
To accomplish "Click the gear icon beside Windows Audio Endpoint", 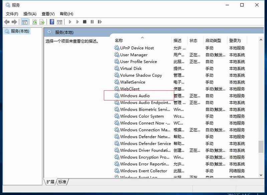I will tap(116, 102).
